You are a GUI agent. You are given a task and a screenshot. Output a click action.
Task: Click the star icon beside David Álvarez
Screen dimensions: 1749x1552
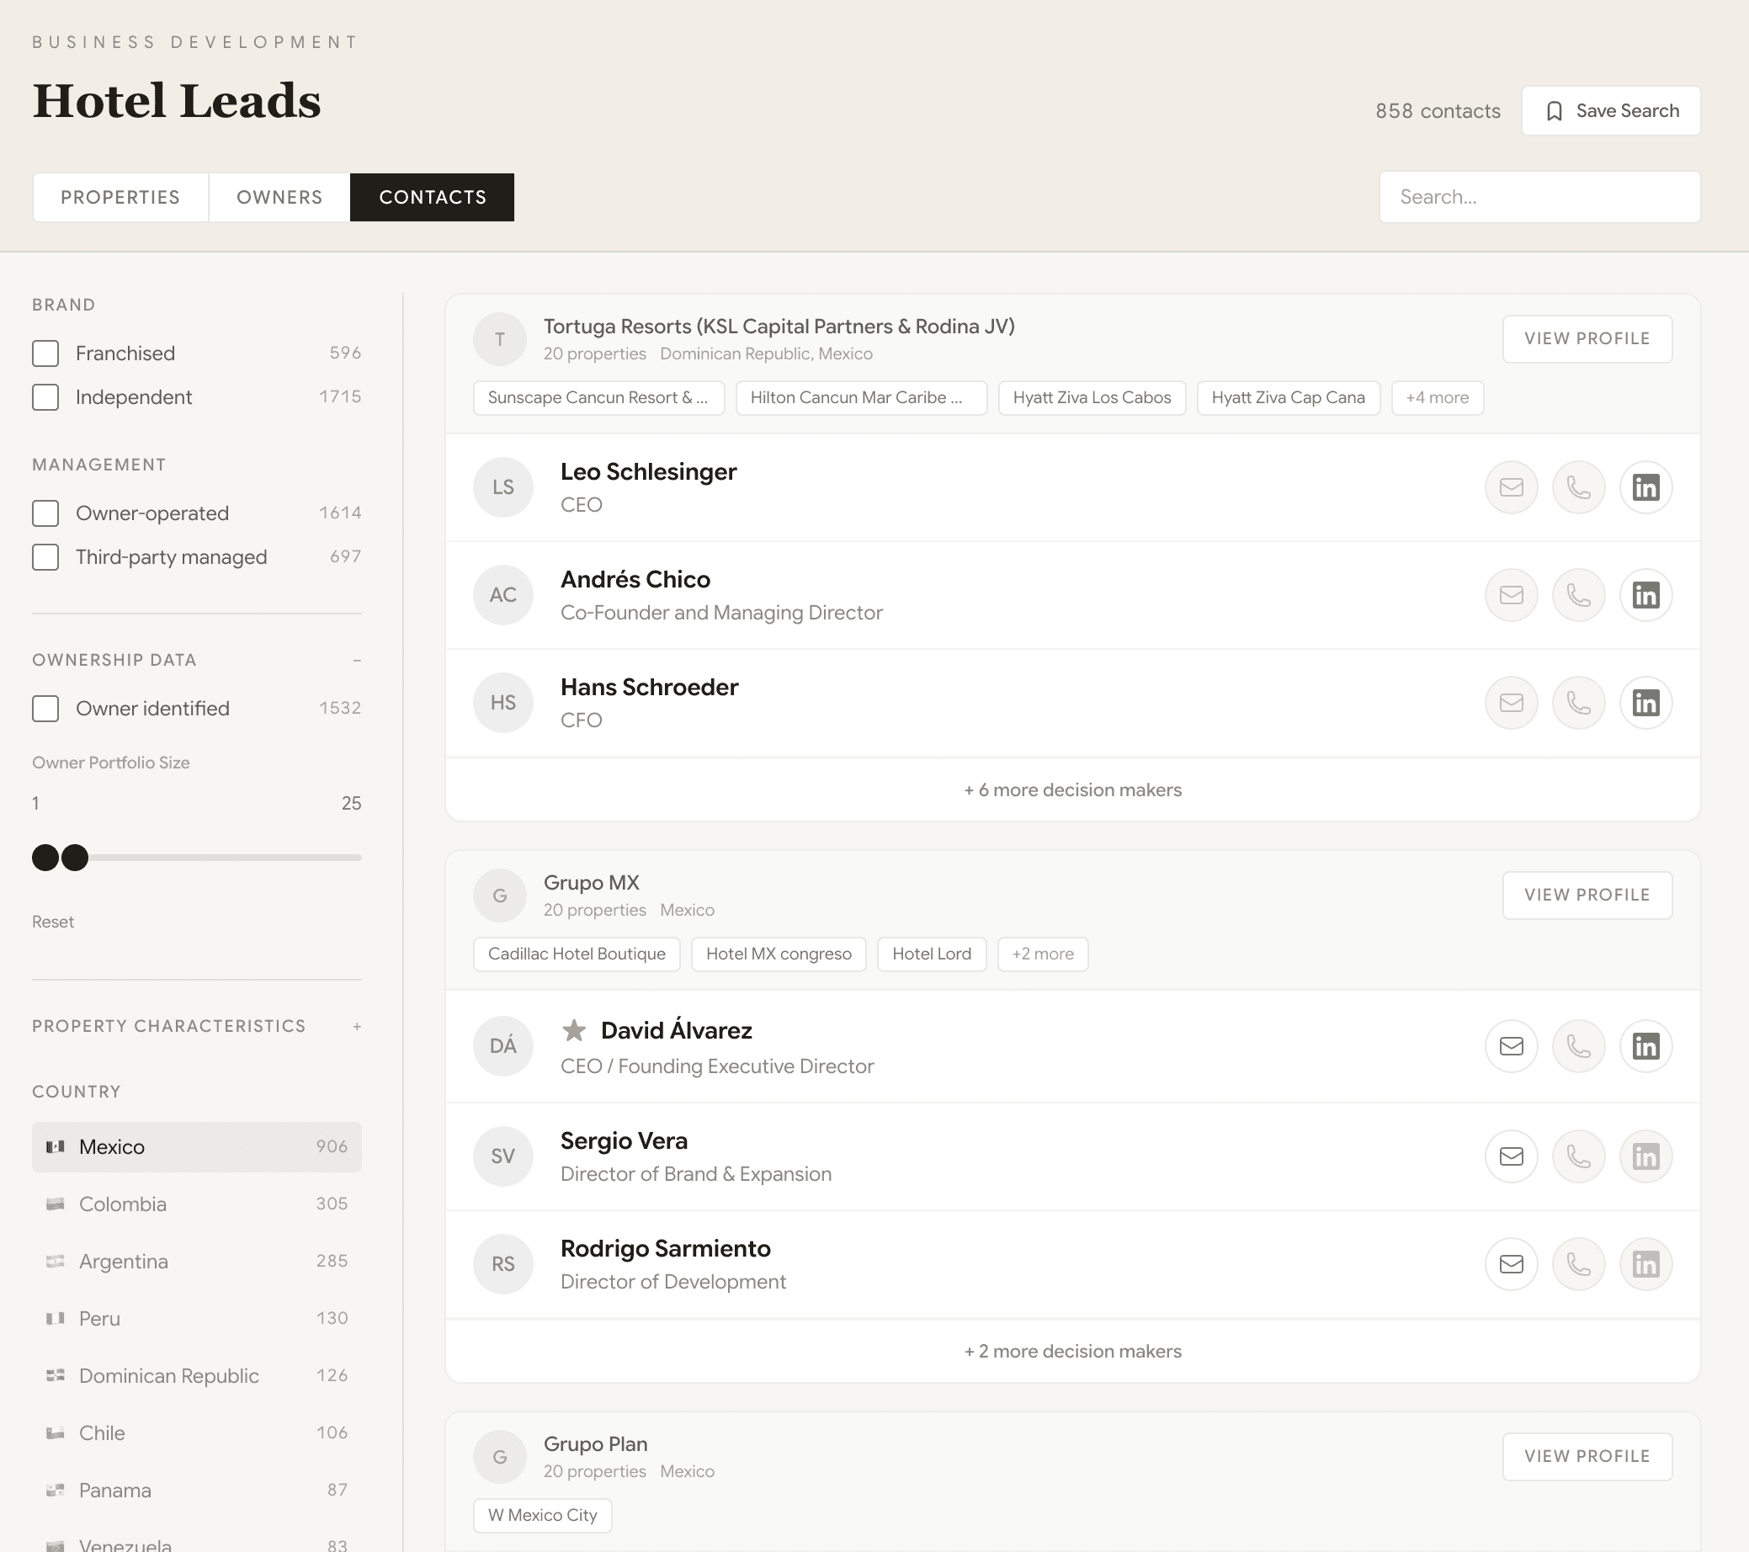click(574, 1030)
